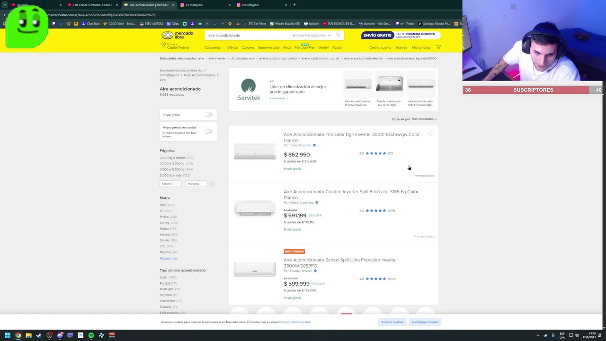
Task: Open the 'en todo Mercado Libre' search scope dropdown
Action: (312, 35)
